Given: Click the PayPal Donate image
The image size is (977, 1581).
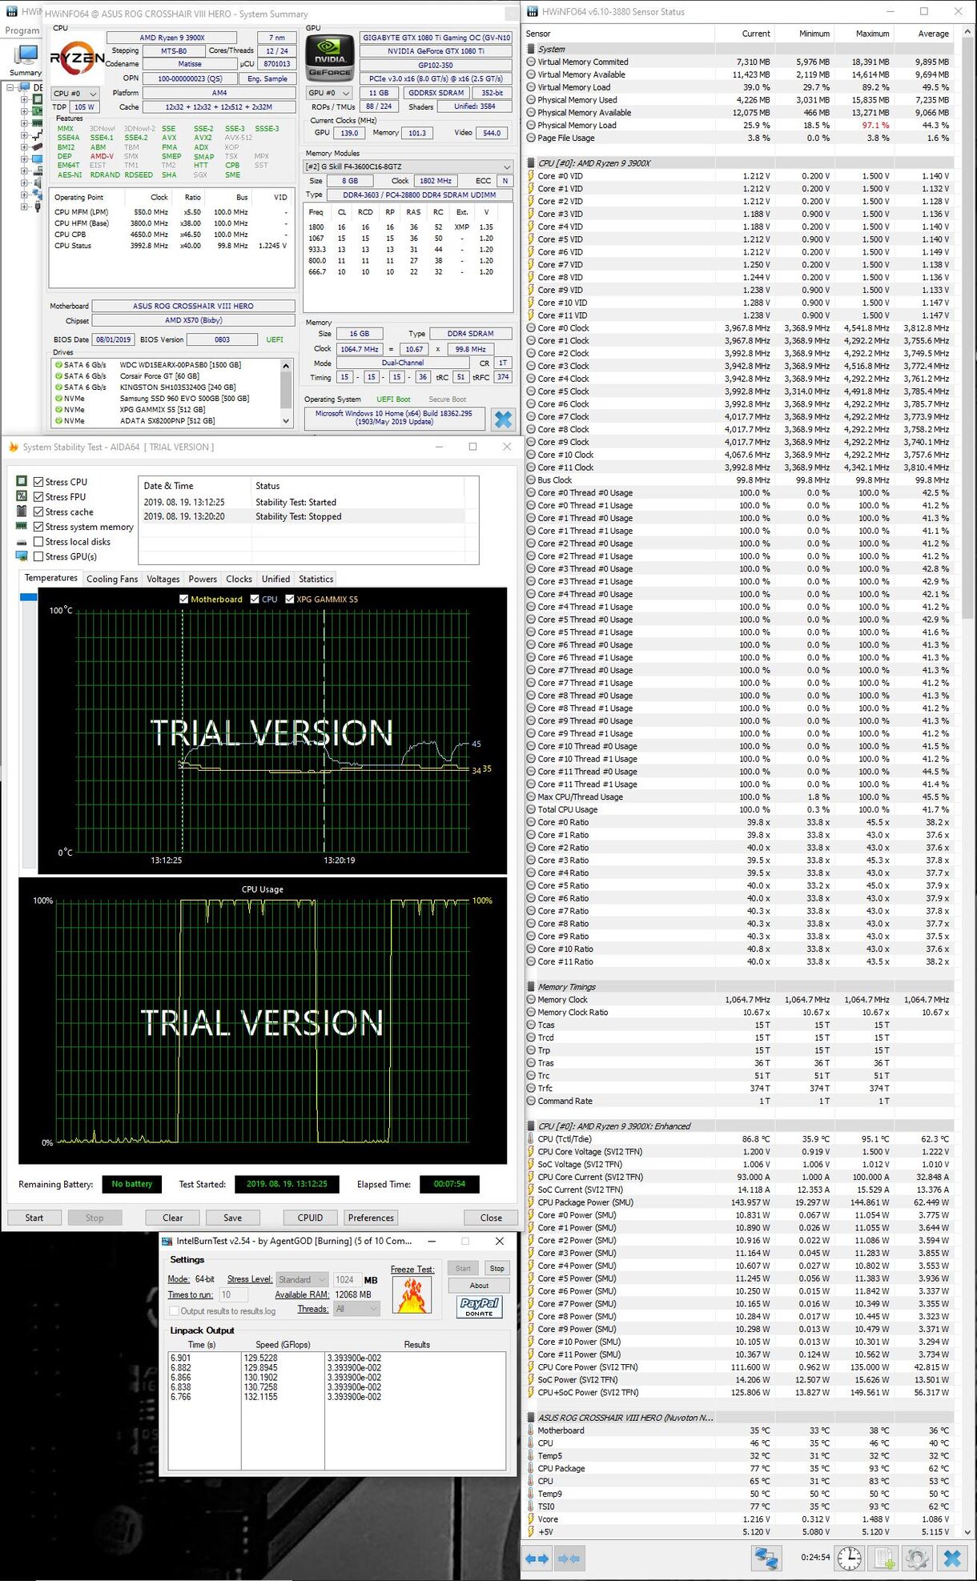Looking at the screenshot, I should point(479,1306).
